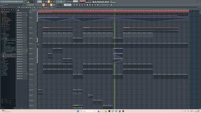The width and height of the screenshot is (201, 113).
Task: Open the Pattern 17 pattern selector dropdown
Action: (68, 5)
